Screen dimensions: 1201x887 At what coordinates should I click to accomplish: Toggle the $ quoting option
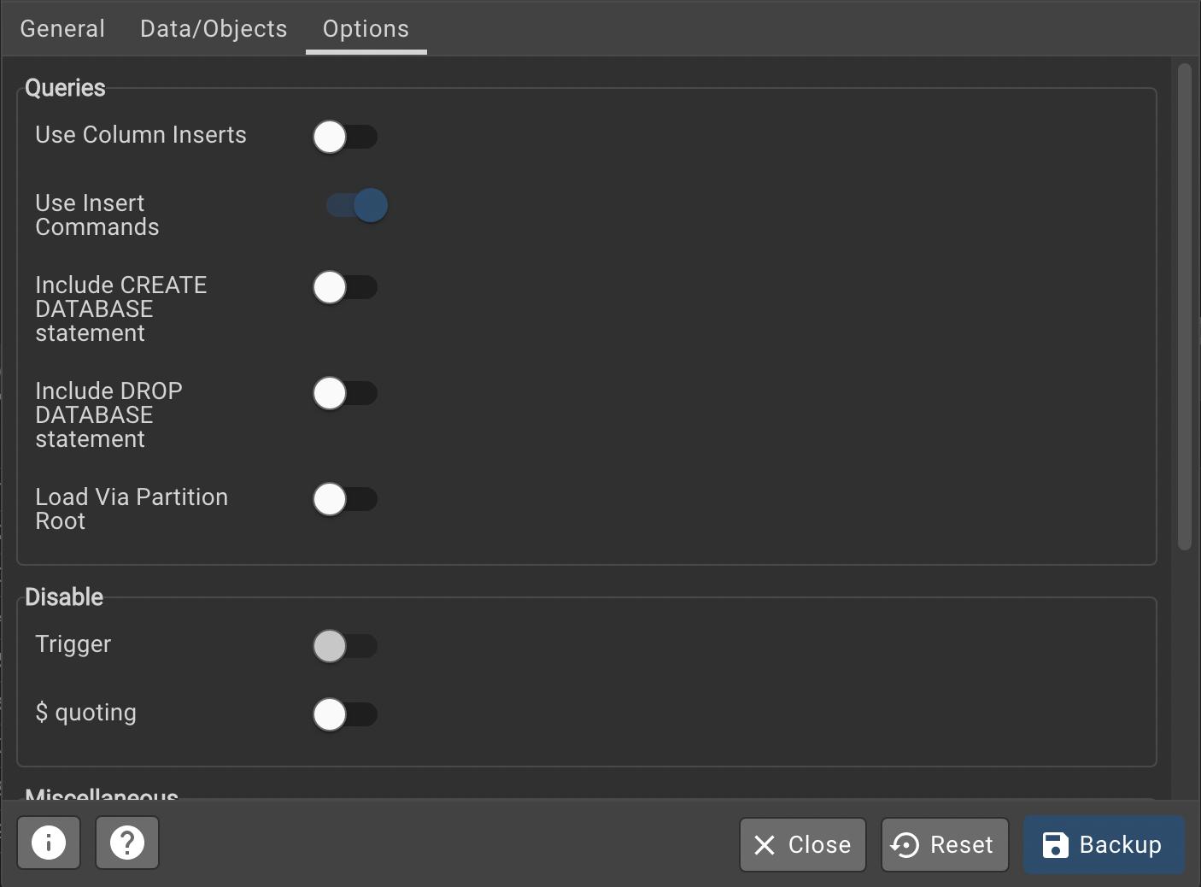point(345,714)
